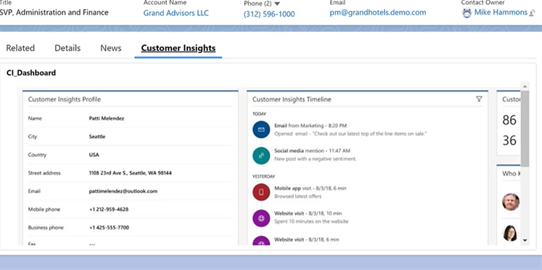Open the Related tab
542x270 pixels.
click(x=20, y=48)
